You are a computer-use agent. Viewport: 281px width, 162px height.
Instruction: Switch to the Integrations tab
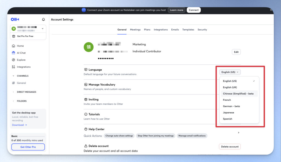(x=161, y=30)
